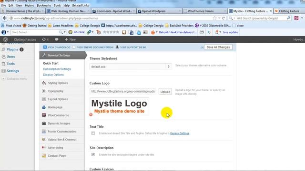Switch to the Upload Wordpress tab
This screenshot has width=305, height=171.
(159, 11)
